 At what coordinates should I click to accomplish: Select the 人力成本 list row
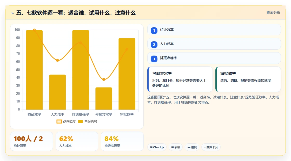pos(214,44)
